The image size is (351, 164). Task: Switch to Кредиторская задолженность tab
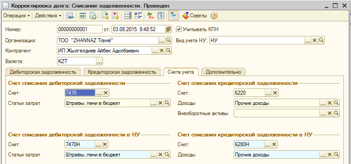pyautogui.click(x=122, y=72)
